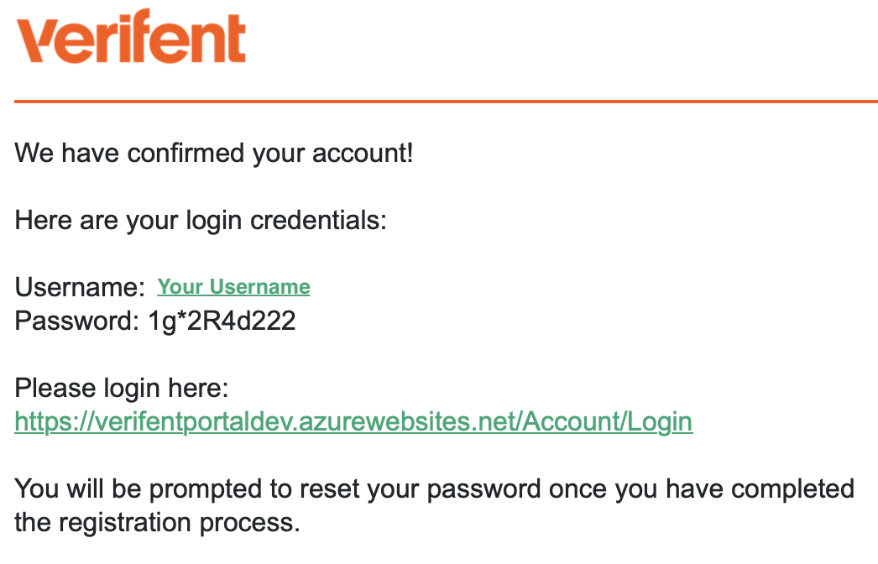Click the "Please login here:" text

tap(122, 389)
